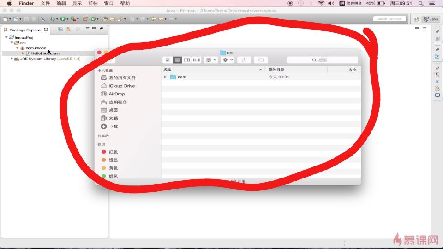Screen dimensions: 443x249
Task: Click the New Java Package icon
Action: coord(85,19)
